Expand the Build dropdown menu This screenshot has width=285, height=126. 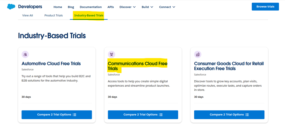[147, 7]
